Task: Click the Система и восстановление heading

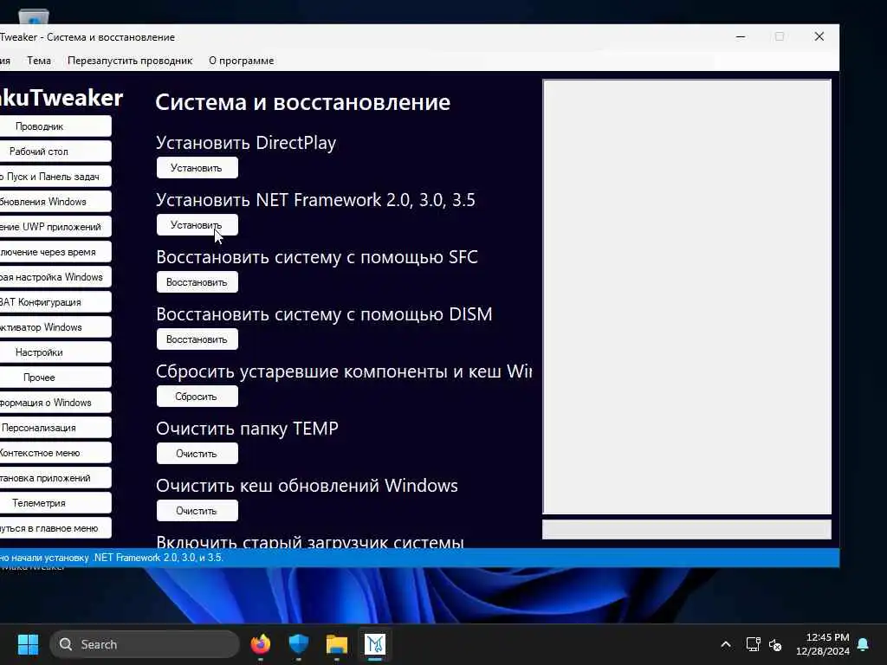Action: 302,102
